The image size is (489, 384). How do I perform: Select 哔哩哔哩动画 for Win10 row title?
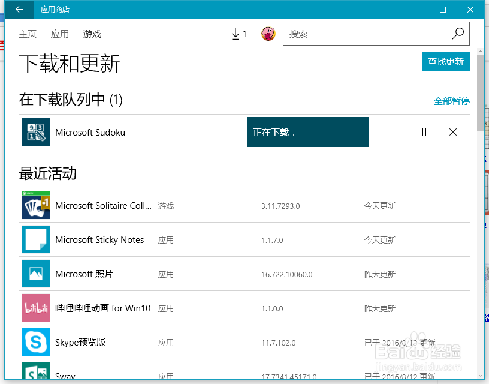[103, 308]
